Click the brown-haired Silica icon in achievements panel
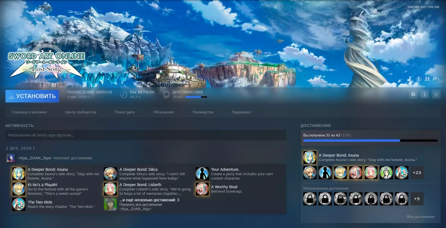The height and width of the screenshot is (228, 446). [310, 173]
